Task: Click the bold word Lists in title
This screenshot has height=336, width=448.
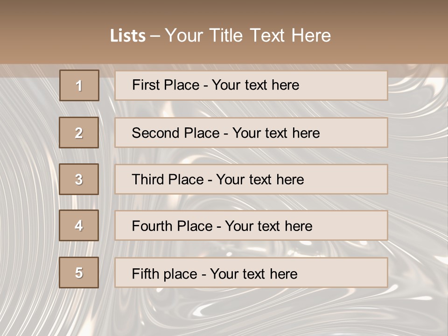Action: point(127,36)
